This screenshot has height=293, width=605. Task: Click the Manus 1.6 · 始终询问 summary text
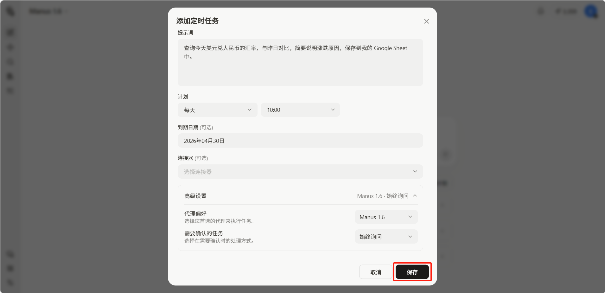pos(383,196)
